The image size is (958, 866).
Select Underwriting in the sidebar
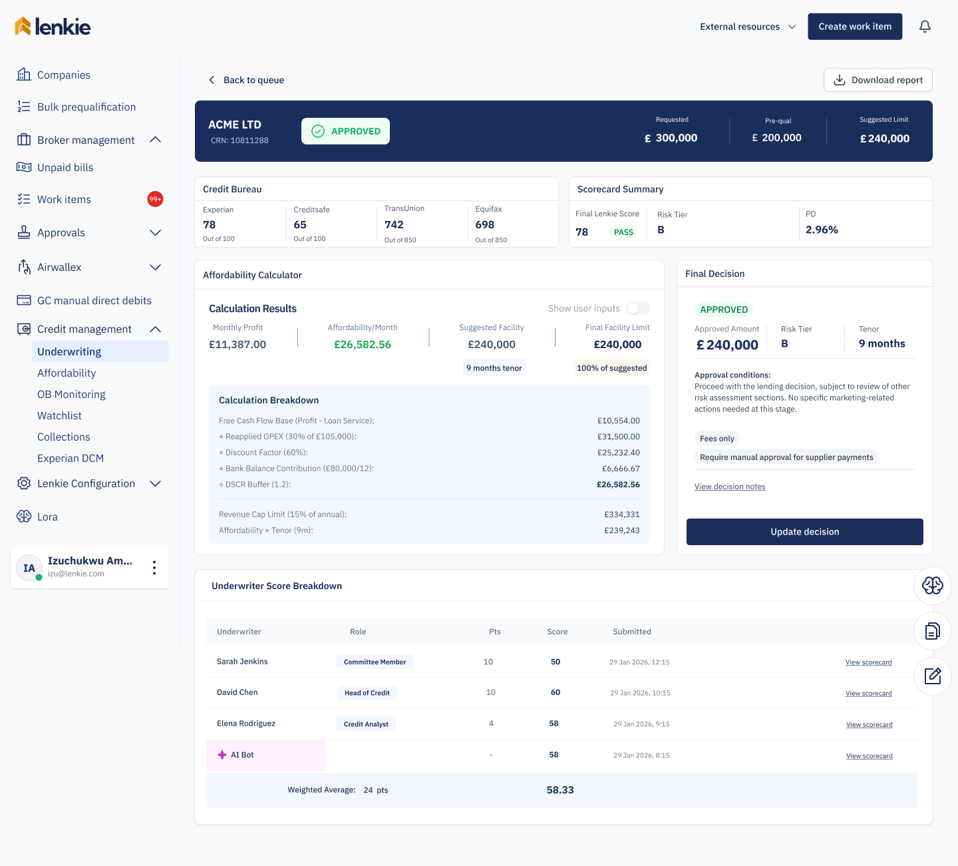[x=100, y=351]
